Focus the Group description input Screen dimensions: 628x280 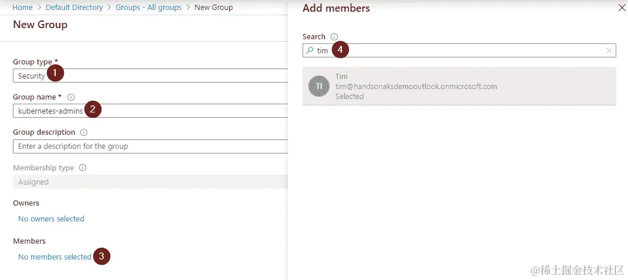click(150, 146)
